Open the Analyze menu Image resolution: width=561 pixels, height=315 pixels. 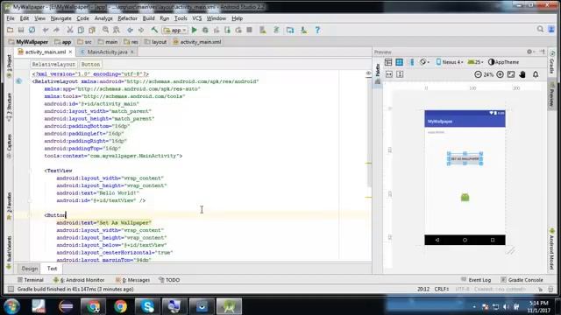pyautogui.click(x=103, y=18)
